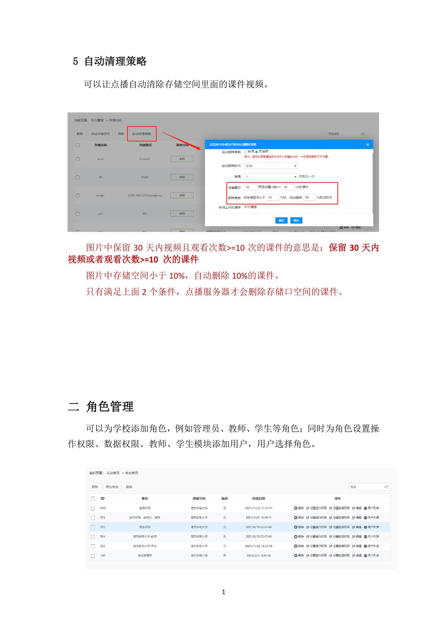This screenshot has width=447, height=633.
Task: Edit role 555 with 编辑 icon
Action: 357,527
